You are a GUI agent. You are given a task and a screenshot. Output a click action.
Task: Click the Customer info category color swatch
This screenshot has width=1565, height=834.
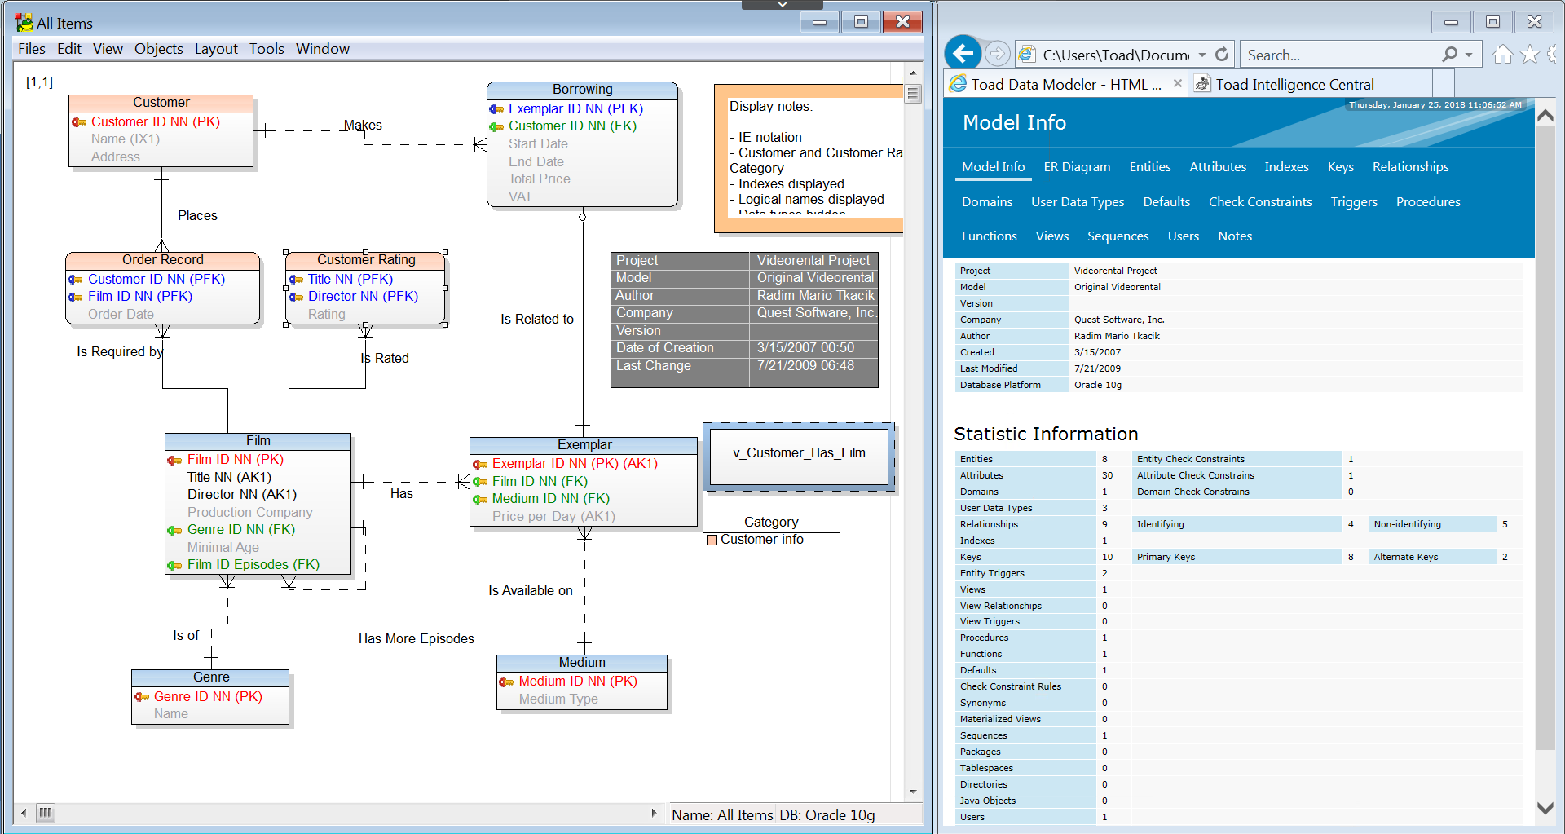(x=712, y=540)
